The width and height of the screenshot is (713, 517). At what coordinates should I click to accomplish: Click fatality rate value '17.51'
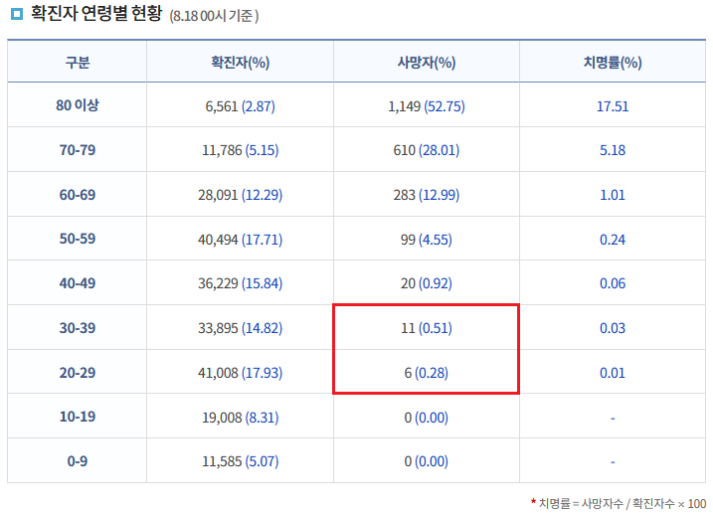[613, 106]
